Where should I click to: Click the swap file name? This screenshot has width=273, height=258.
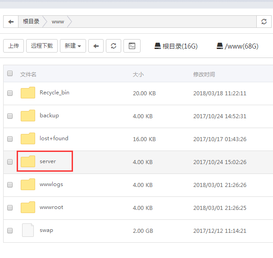point(46,231)
